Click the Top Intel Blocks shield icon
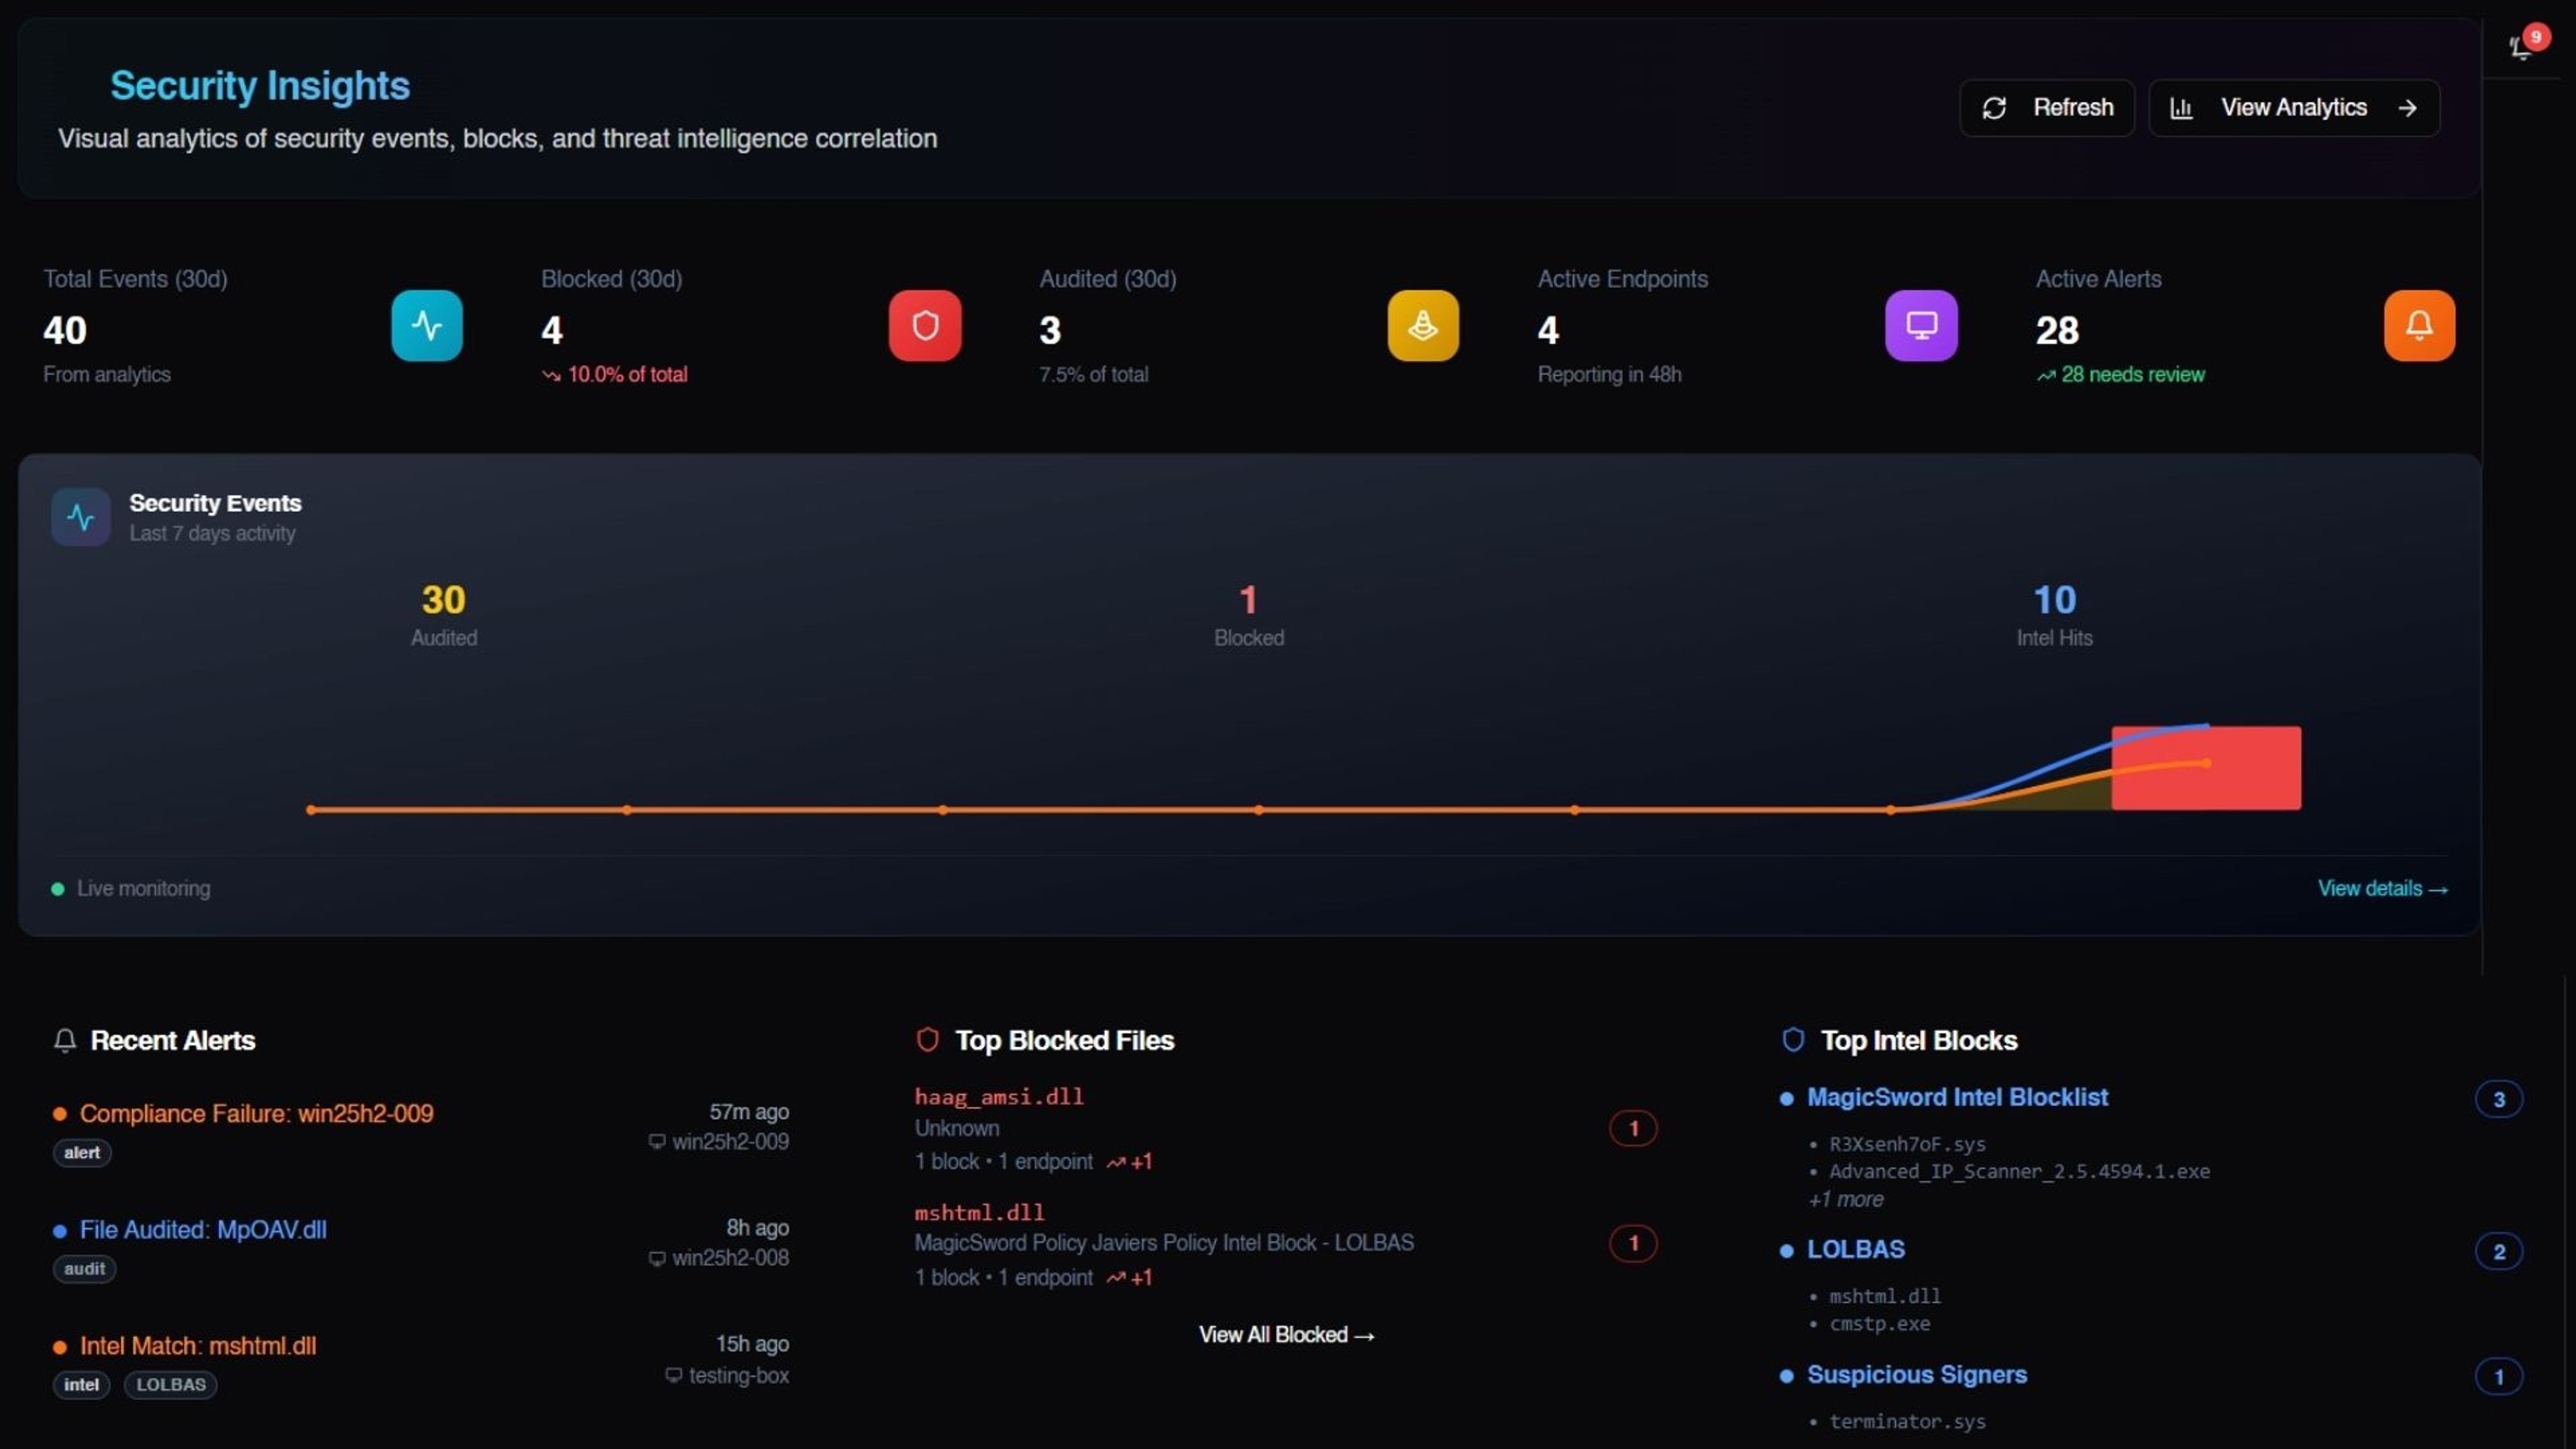 tap(1793, 1040)
